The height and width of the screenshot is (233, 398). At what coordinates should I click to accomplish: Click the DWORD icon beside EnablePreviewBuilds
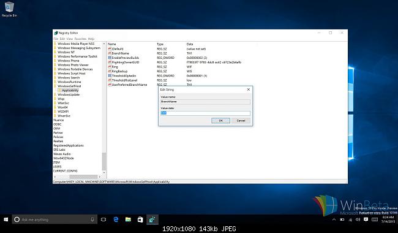[x=110, y=58]
